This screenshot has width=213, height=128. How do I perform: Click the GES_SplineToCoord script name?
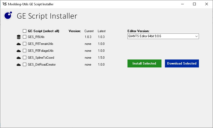41,58
